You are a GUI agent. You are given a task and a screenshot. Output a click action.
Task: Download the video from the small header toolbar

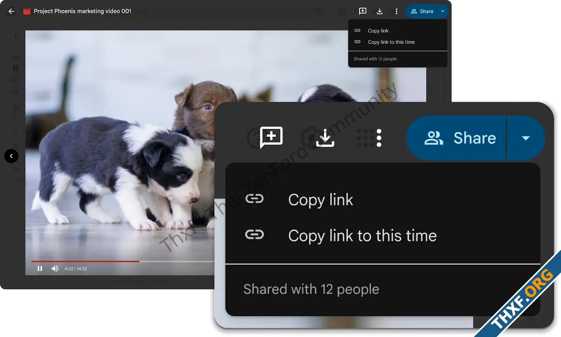tap(379, 11)
